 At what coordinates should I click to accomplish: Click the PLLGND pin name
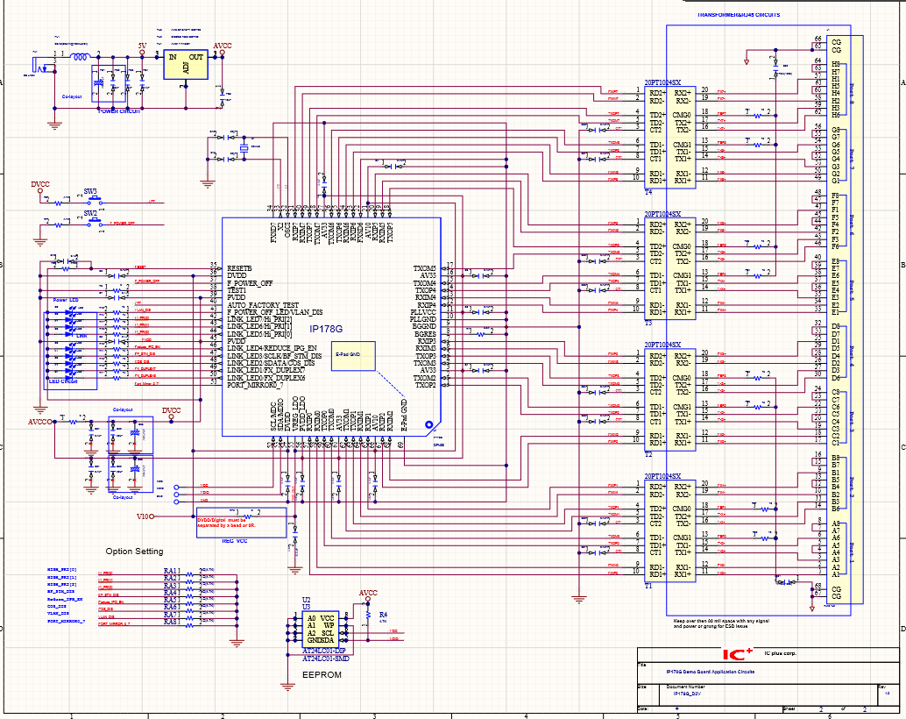[423, 319]
